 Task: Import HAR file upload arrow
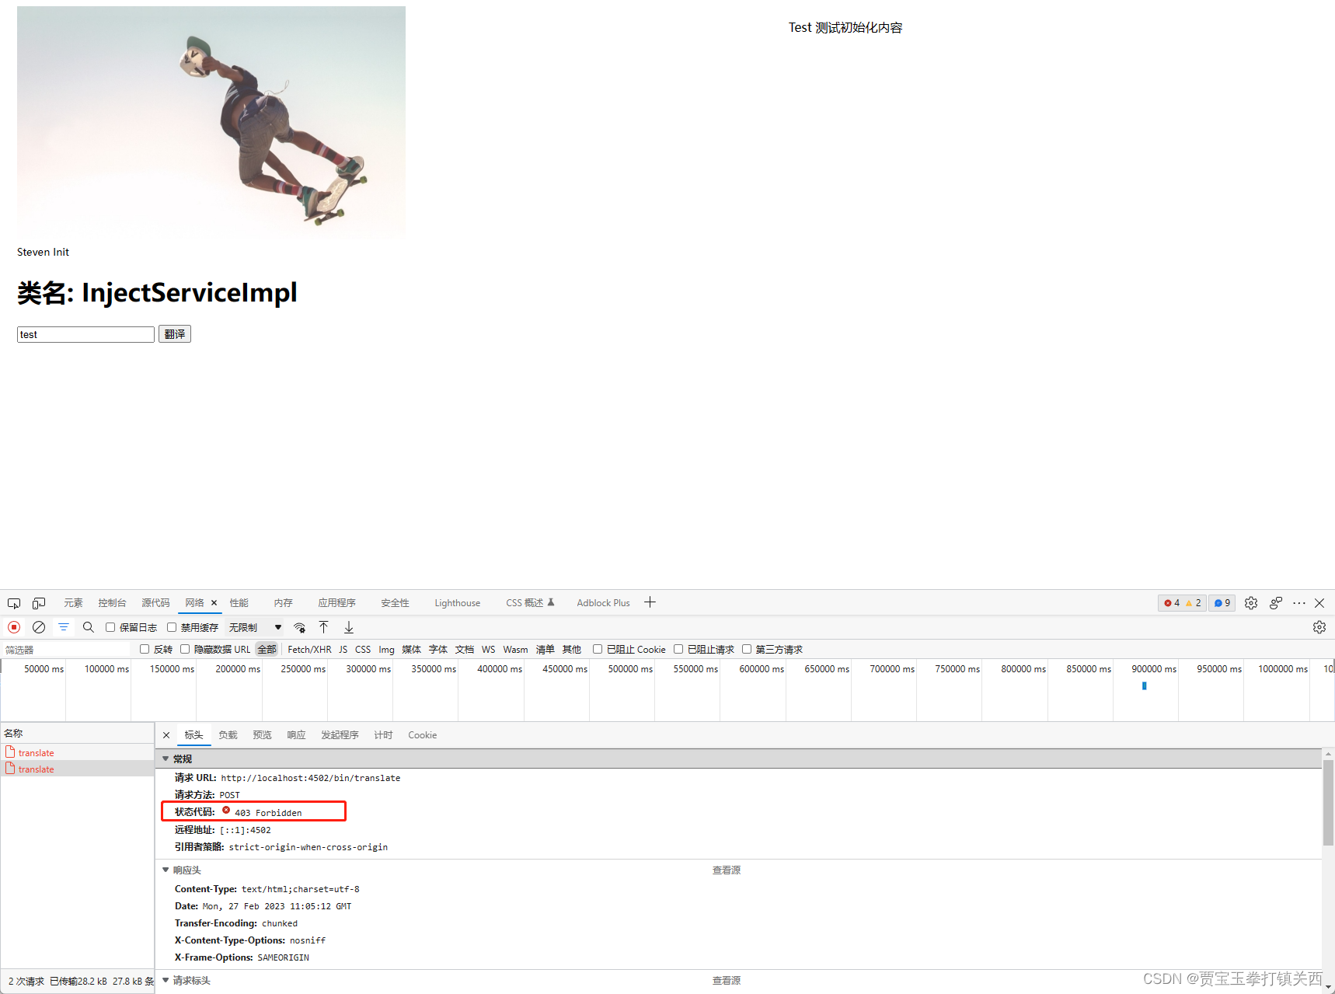[324, 627]
